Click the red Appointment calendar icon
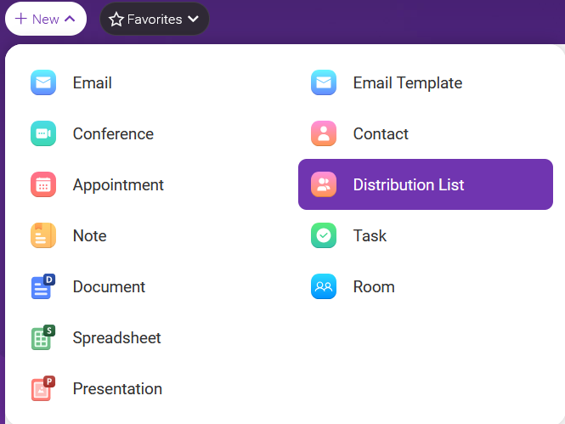This screenshot has height=424, width=565. click(x=43, y=184)
